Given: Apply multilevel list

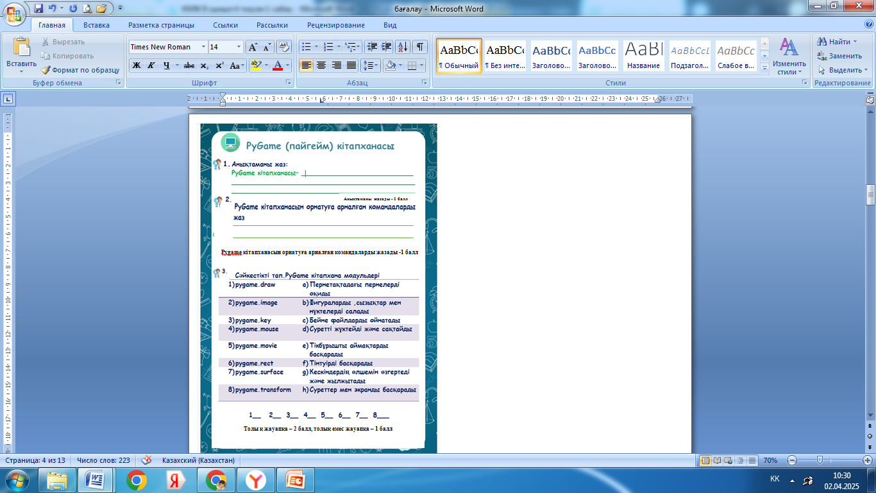Looking at the screenshot, I should (353, 47).
